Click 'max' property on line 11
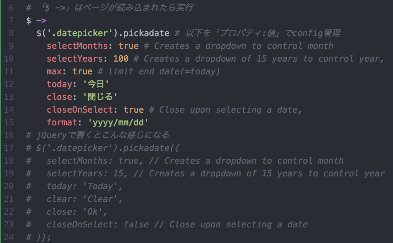This screenshot has width=393, height=243. (54, 72)
